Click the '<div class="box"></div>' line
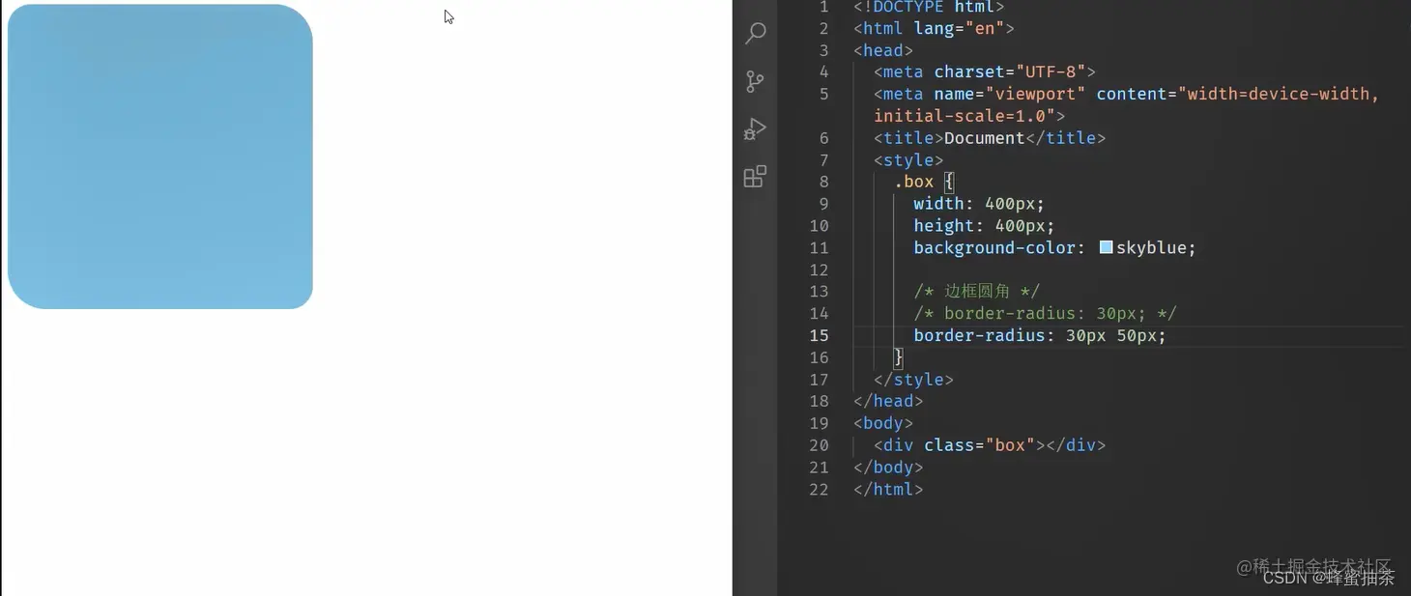1411x596 pixels. click(990, 445)
